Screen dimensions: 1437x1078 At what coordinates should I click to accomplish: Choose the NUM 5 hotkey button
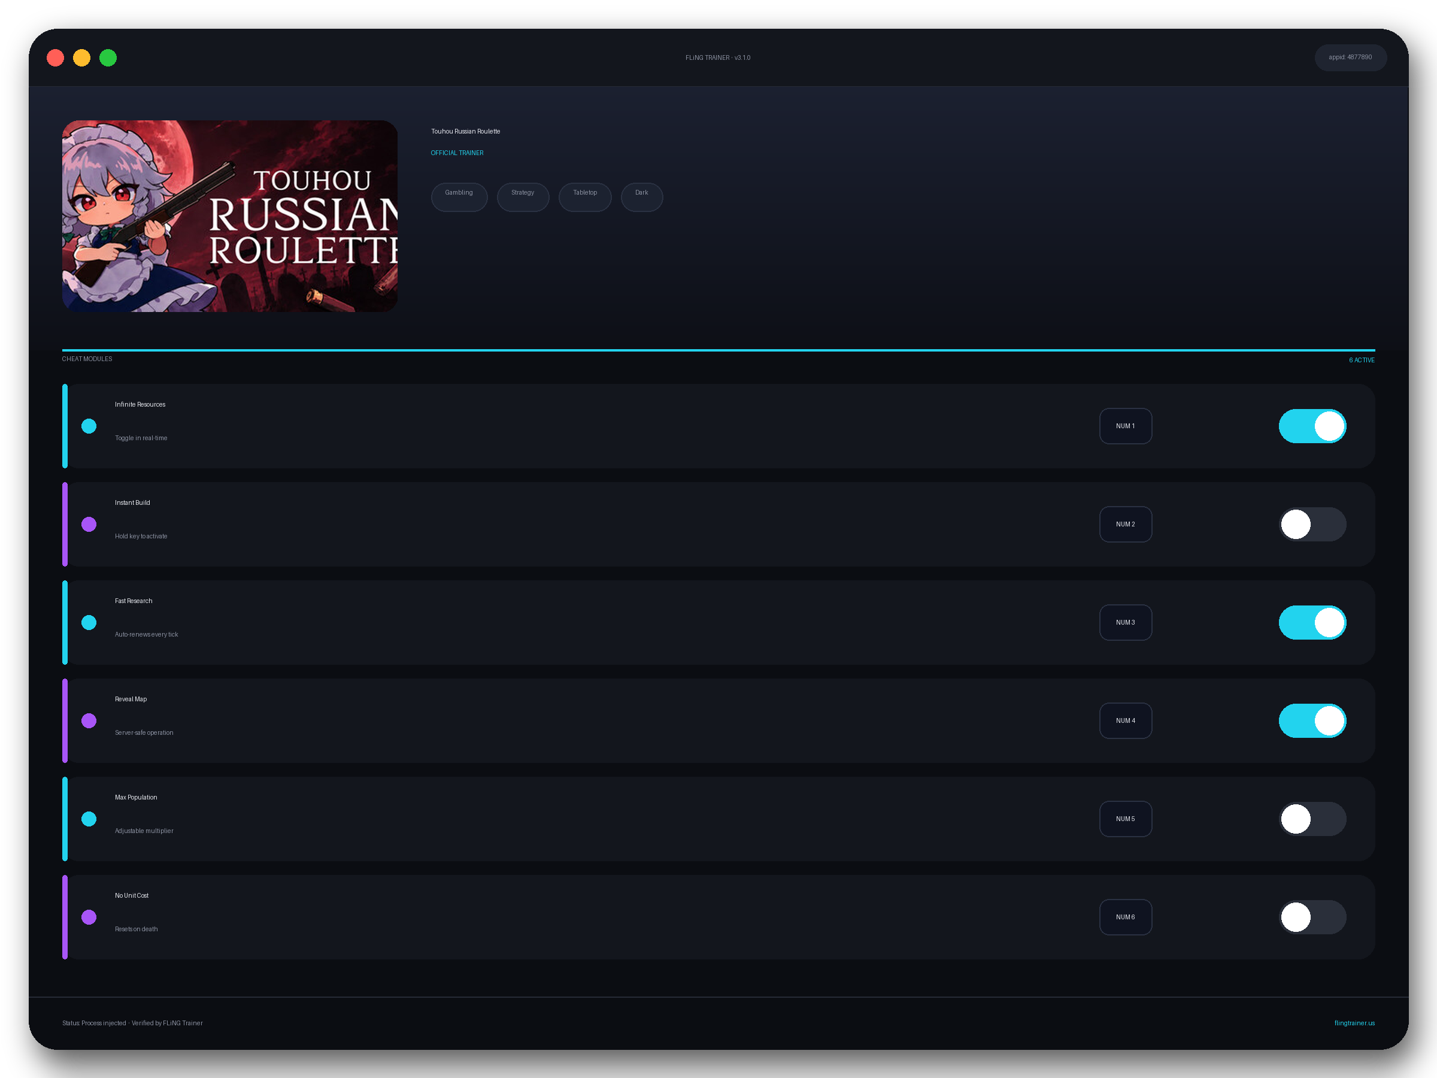click(x=1125, y=819)
